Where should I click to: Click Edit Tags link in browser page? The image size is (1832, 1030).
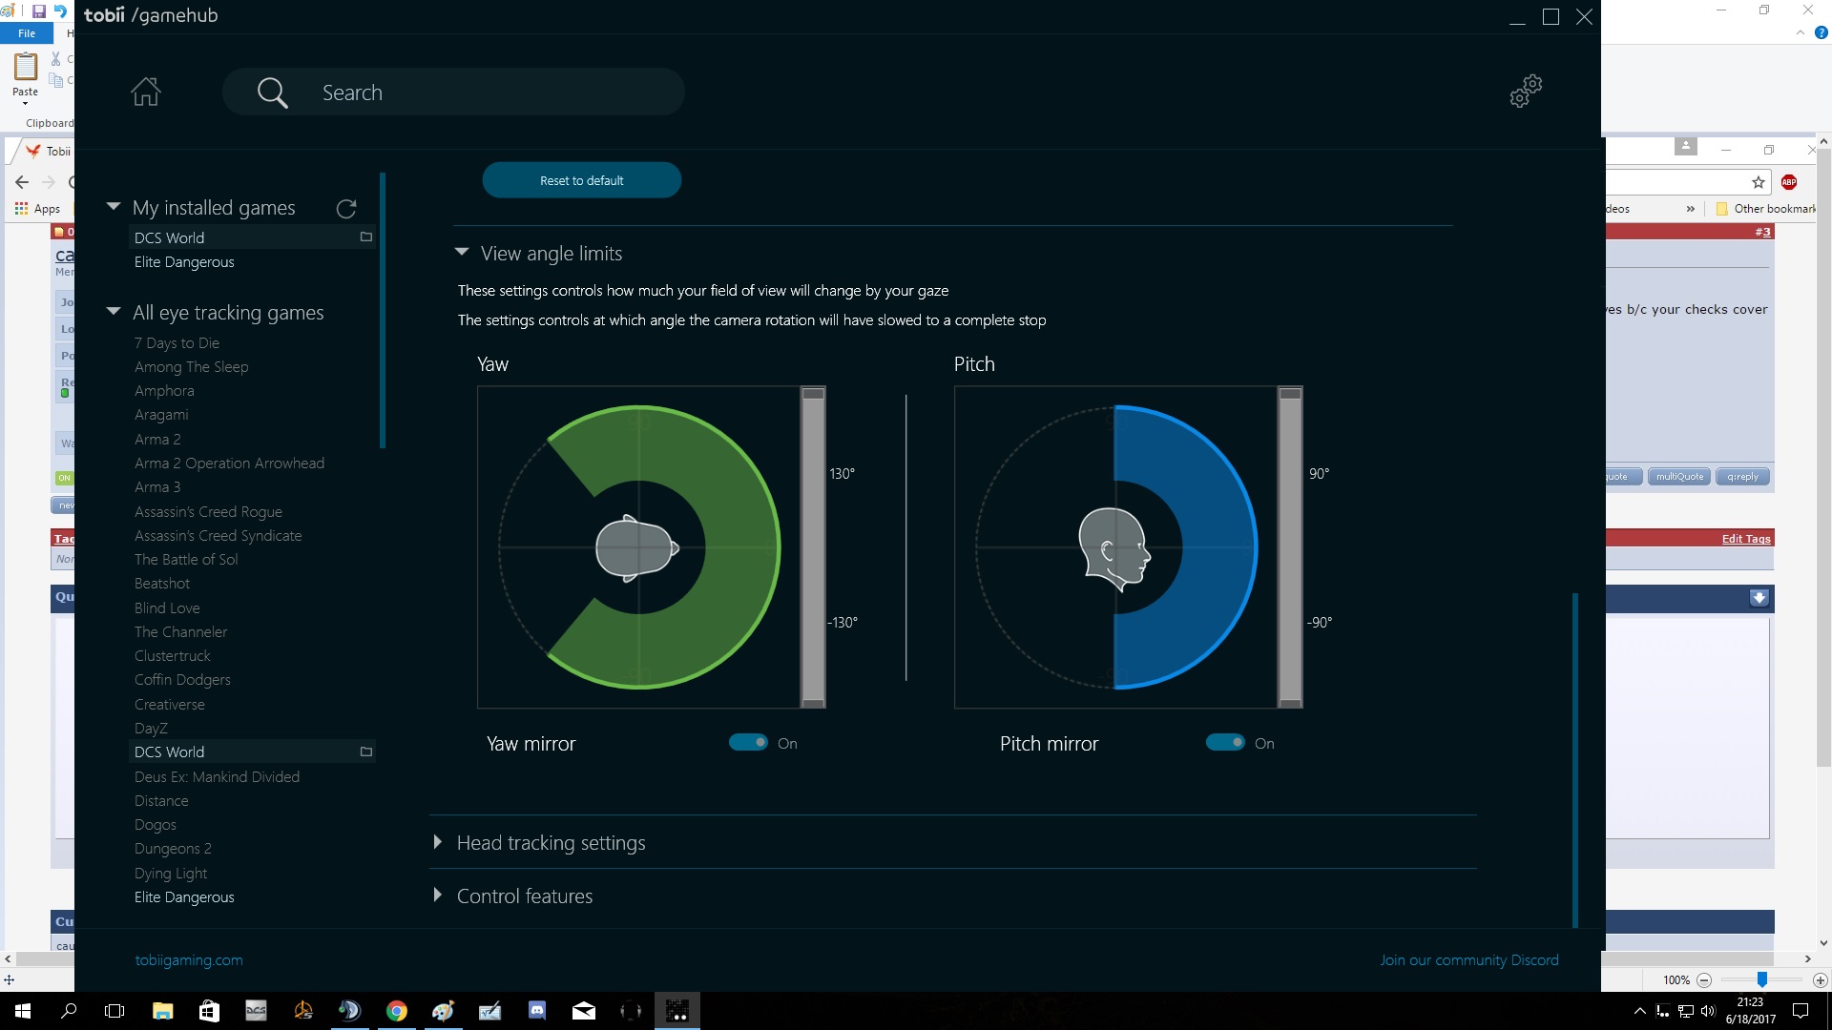[1746, 539]
